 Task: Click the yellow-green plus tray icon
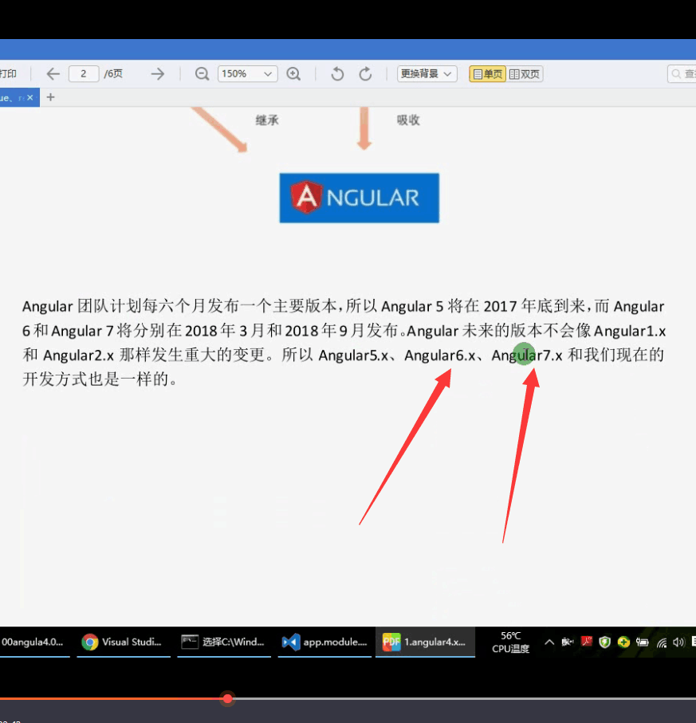[623, 642]
